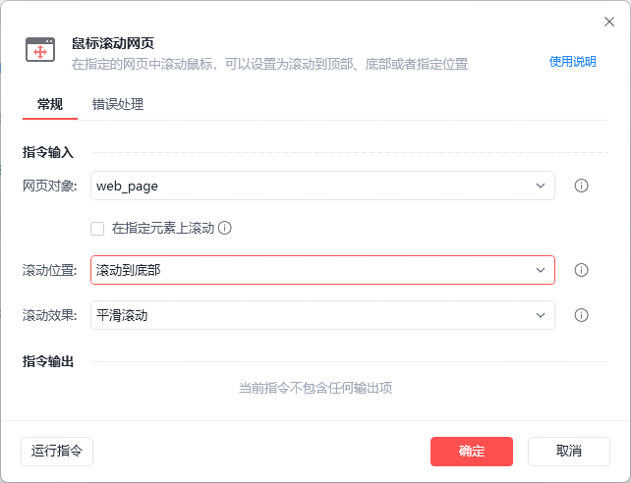Switch to the 错误处理 tab
Screen dimensions: 631x483
pyautogui.click(x=118, y=104)
